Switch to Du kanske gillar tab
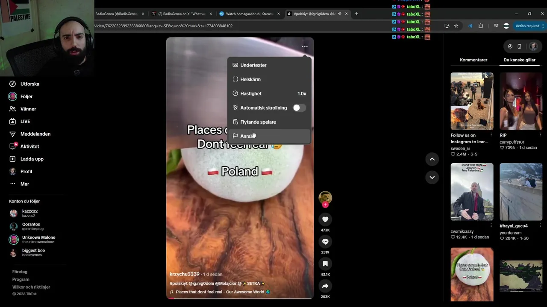 [x=519, y=60]
